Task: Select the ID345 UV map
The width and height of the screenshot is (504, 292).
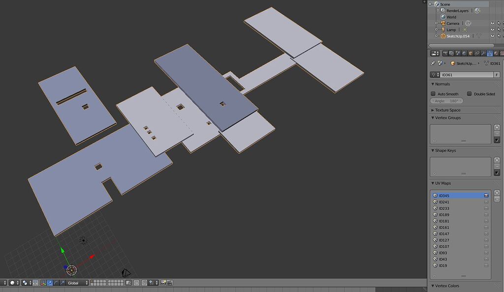Action: coord(460,196)
